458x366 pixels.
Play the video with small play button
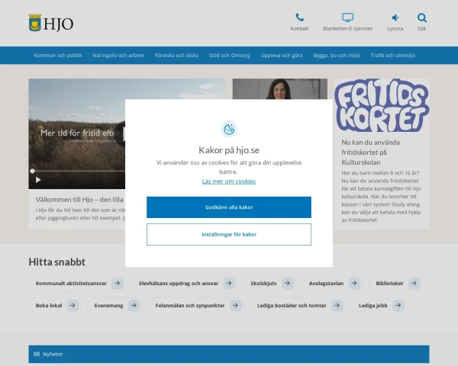[x=38, y=180]
